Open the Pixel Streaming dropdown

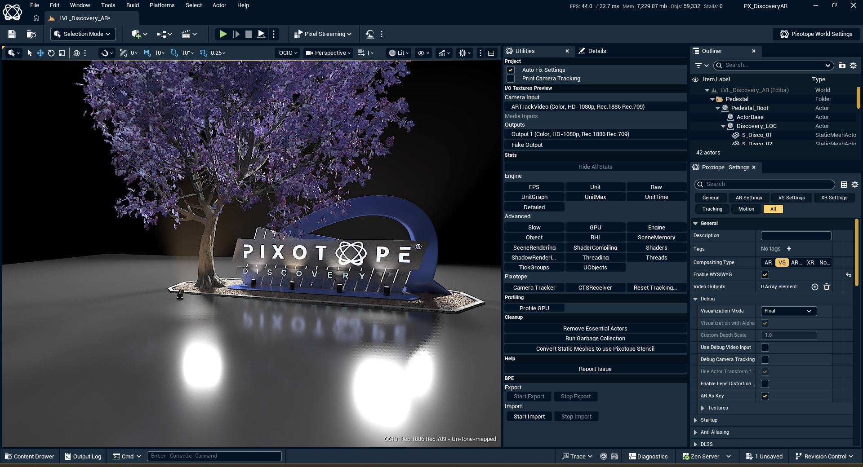tap(323, 34)
